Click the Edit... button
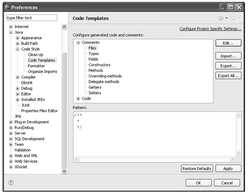The width and height of the screenshot is (248, 193). (228, 43)
